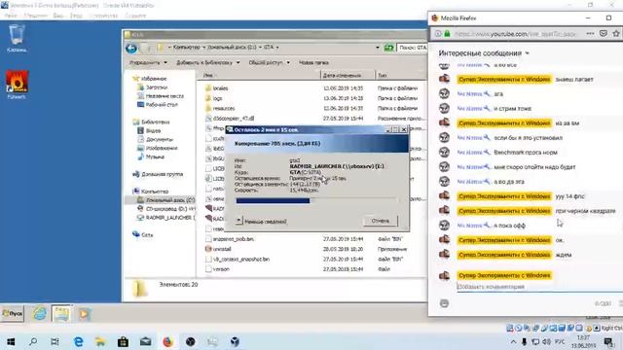Image resolution: width=623 pixels, height=350 pixels.
Task: Open the Furmark shortcut on the VM desktop
Action: [17, 85]
